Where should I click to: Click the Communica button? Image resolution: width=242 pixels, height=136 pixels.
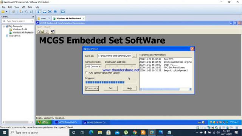pyautogui.click(x=92, y=88)
